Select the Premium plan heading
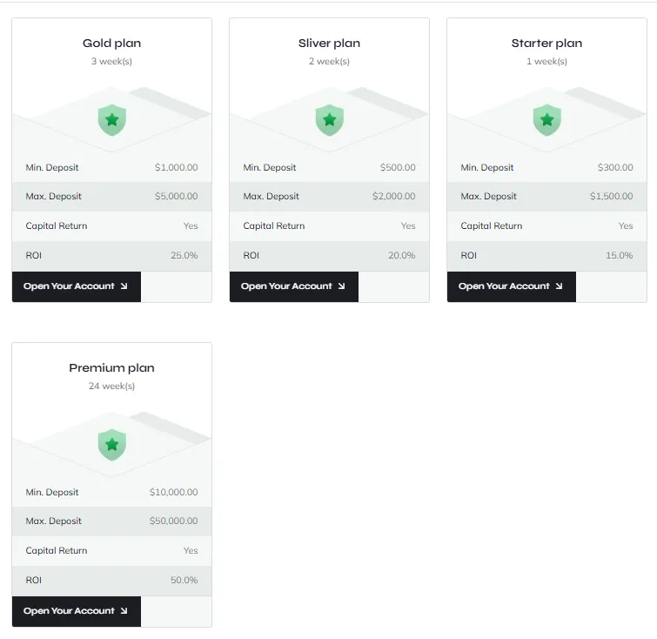This screenshot has width=657, height=639. click(111, 368)
